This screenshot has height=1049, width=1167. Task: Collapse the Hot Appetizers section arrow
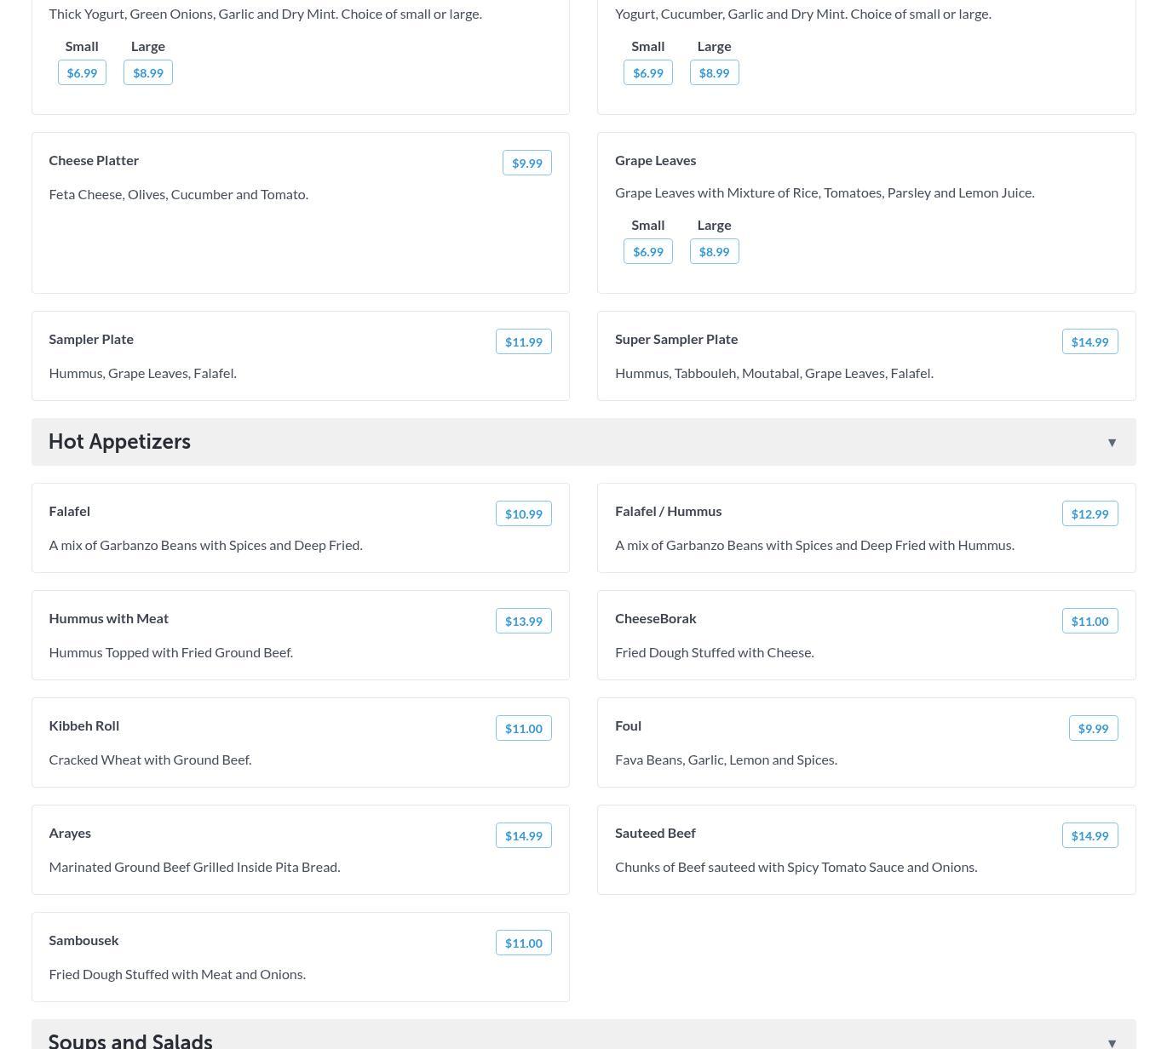(x=1112, y=442)
